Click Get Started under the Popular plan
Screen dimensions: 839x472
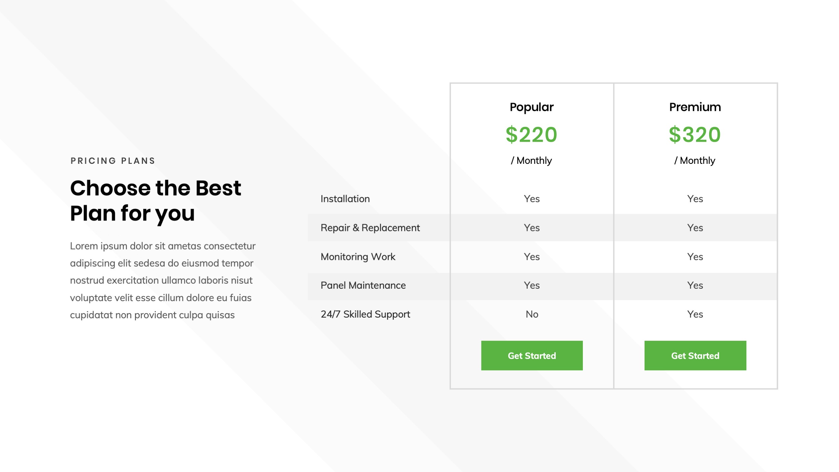tap(532, 356)
